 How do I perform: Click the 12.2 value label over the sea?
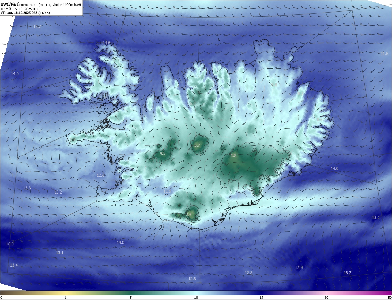pyautogui.click(x=37, y=27)
